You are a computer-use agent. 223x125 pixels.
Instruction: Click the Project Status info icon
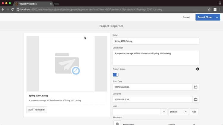[x=197, y=69]
